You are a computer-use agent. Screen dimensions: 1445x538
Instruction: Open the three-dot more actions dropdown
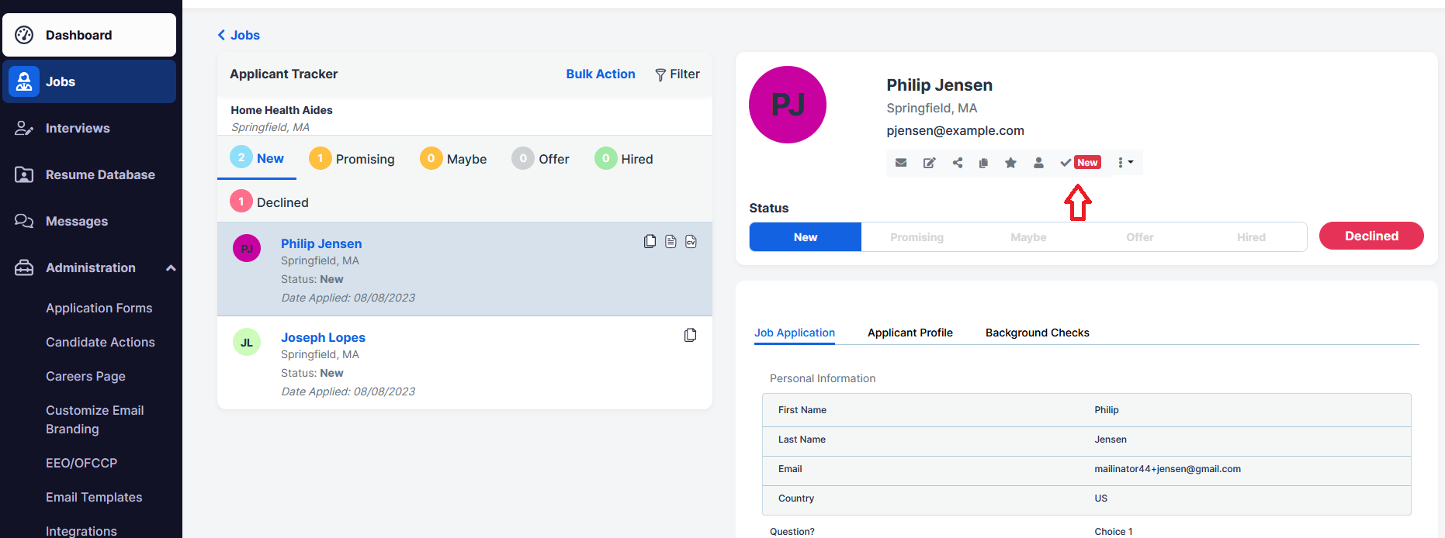pos(1125,163)
